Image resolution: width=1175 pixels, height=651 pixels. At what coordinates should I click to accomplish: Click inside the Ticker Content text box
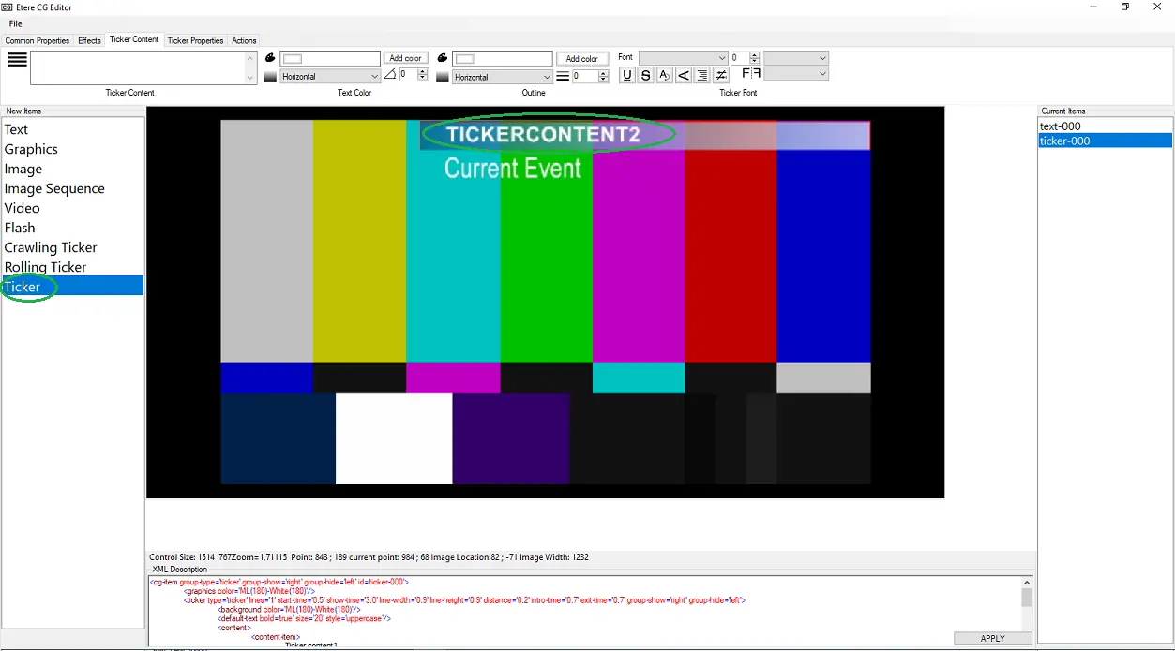point(137,67)
